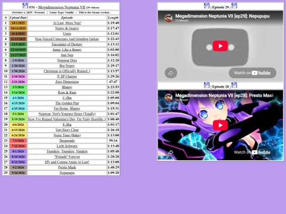This screenshot has height=214, width=286.
Task: Click the Upload Date column header
Action: (18, 17)
